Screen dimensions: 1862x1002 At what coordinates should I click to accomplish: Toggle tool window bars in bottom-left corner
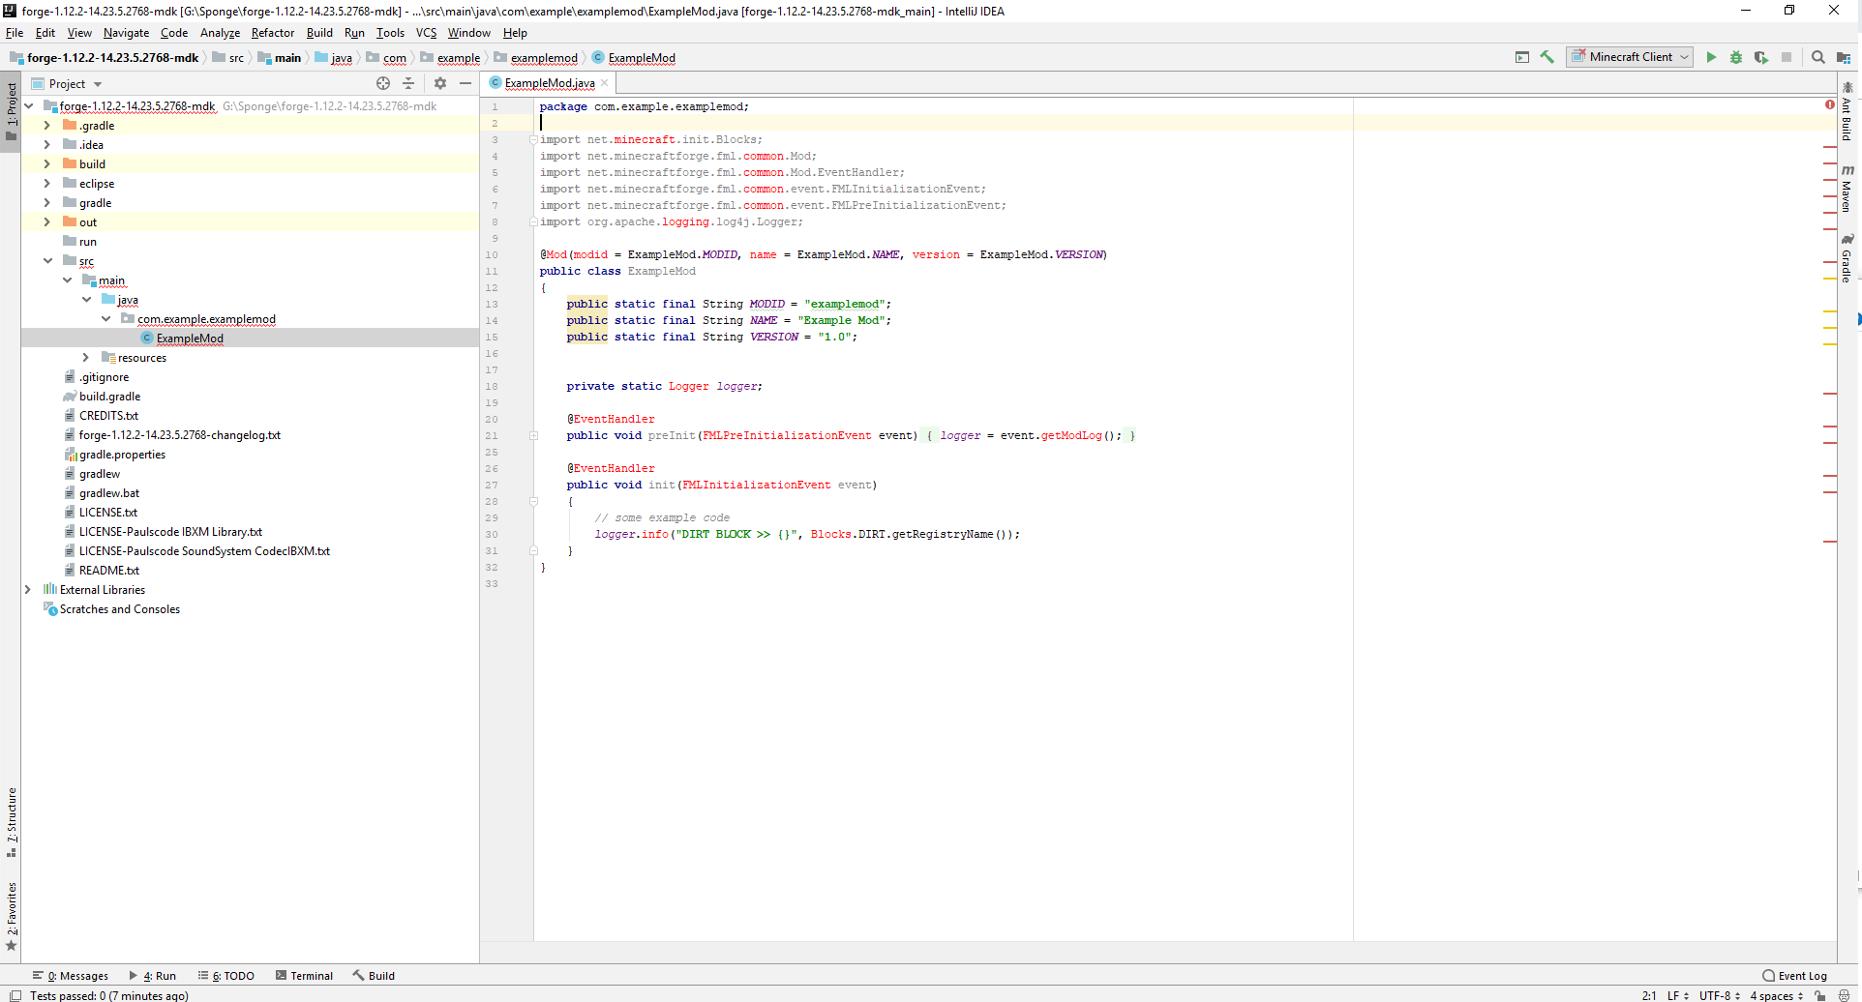[15, 995]
